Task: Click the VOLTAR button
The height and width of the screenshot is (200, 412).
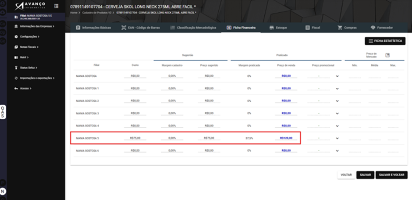Action: pos(346,175)
